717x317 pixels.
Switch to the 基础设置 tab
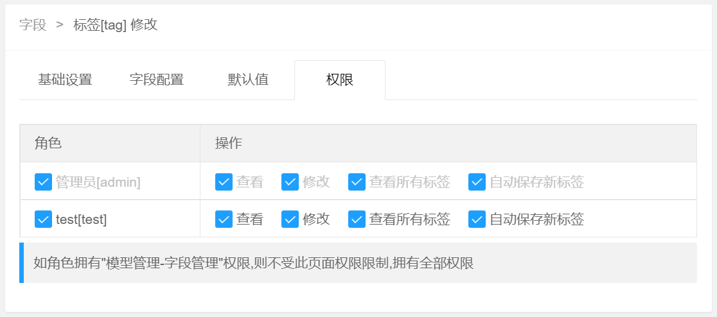[x=65, y=80]
